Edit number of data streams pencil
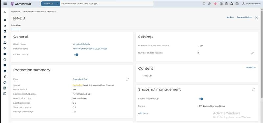 tap(252, 53)
